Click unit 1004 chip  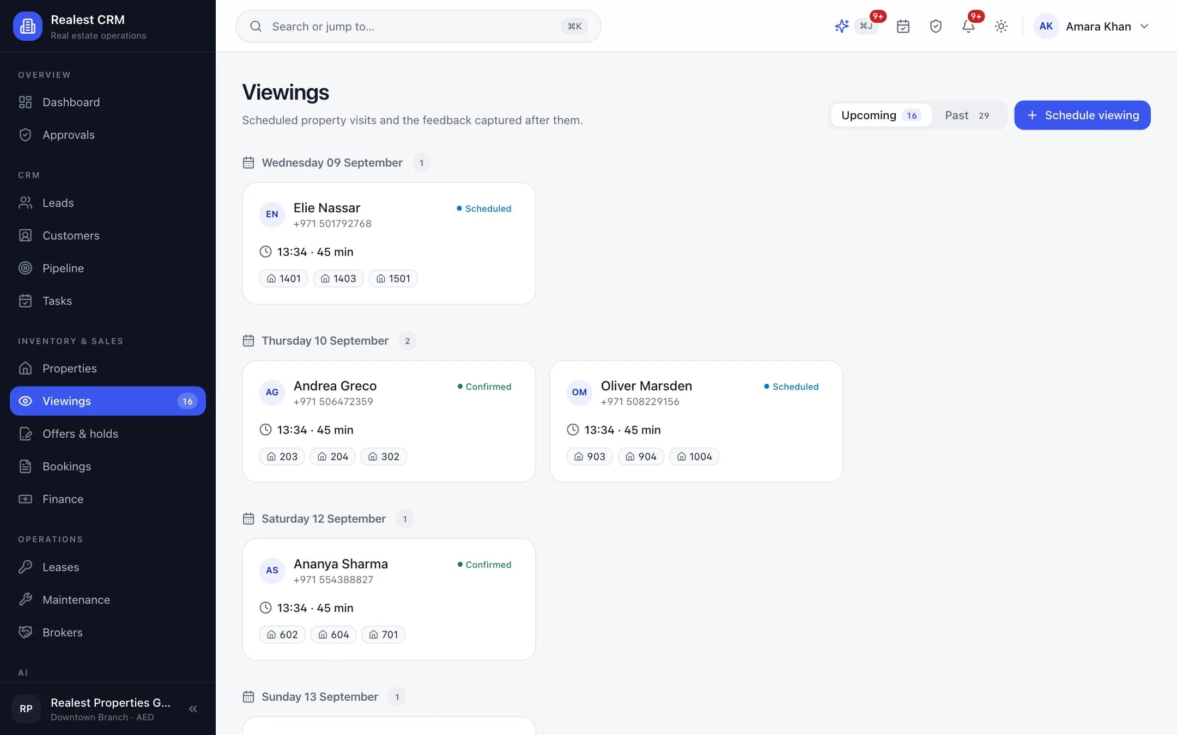click(x=694, y=457)
